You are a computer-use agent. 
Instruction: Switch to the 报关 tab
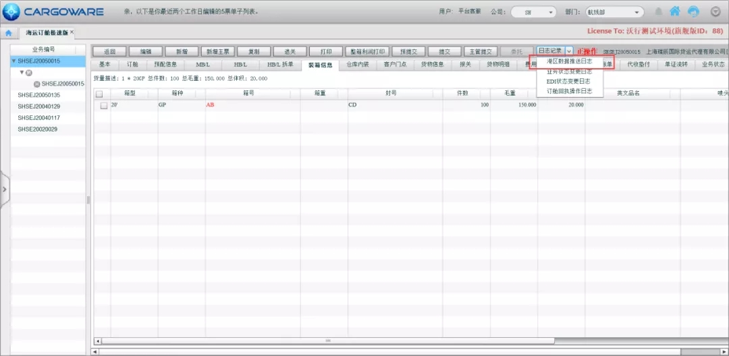coord(465,65)
